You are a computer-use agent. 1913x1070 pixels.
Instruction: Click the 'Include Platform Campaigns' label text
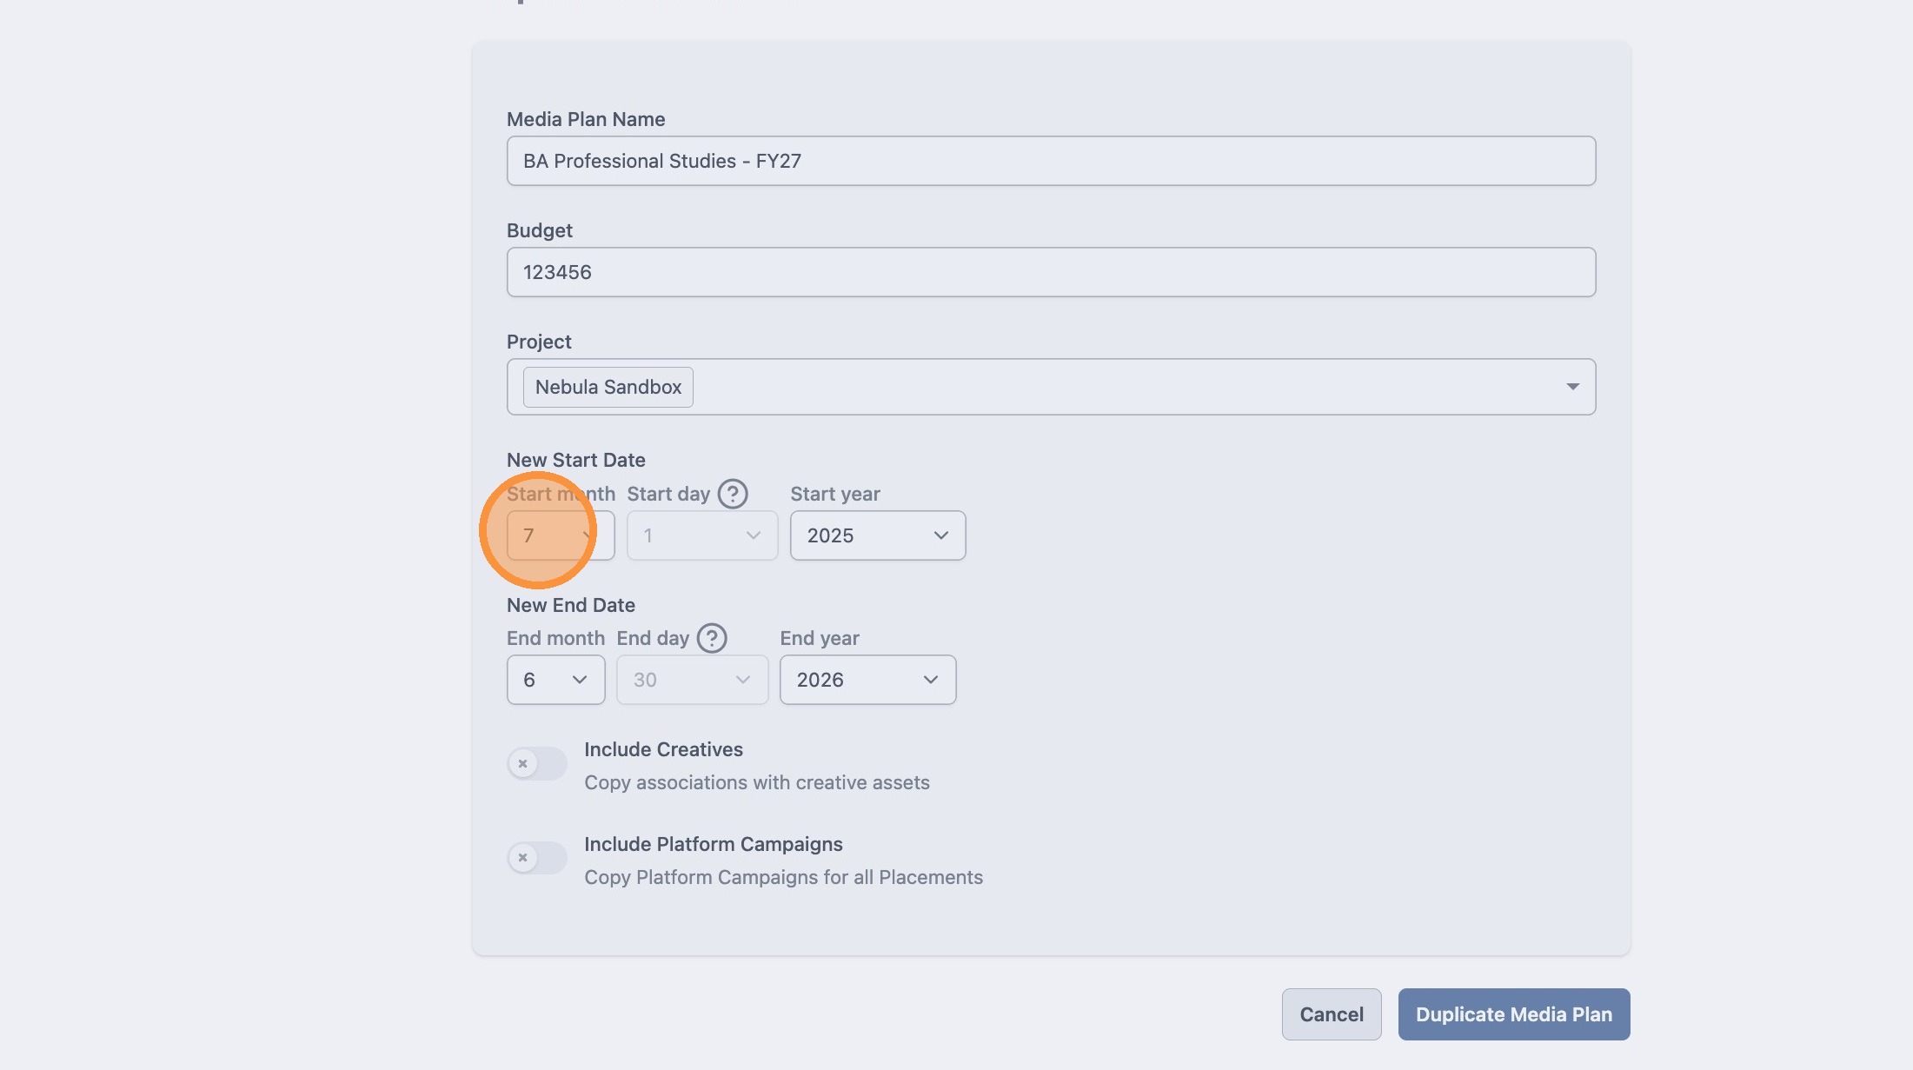[714, 844]
